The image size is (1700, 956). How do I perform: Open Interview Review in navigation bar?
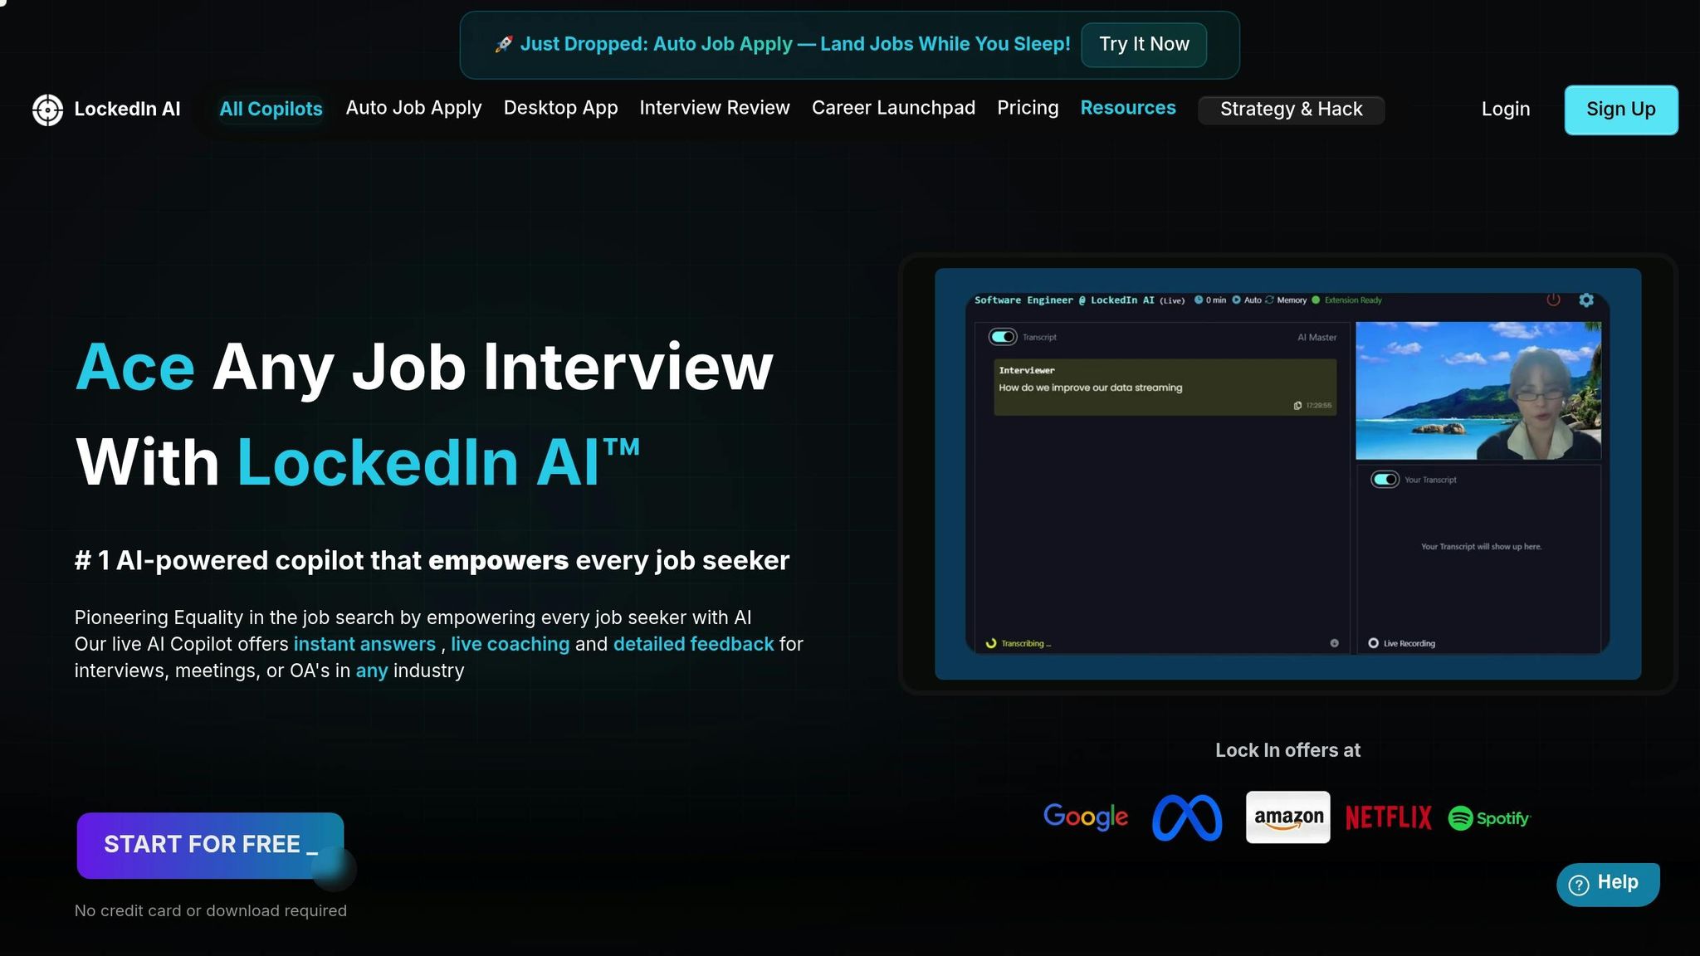(x=715, y=108)
